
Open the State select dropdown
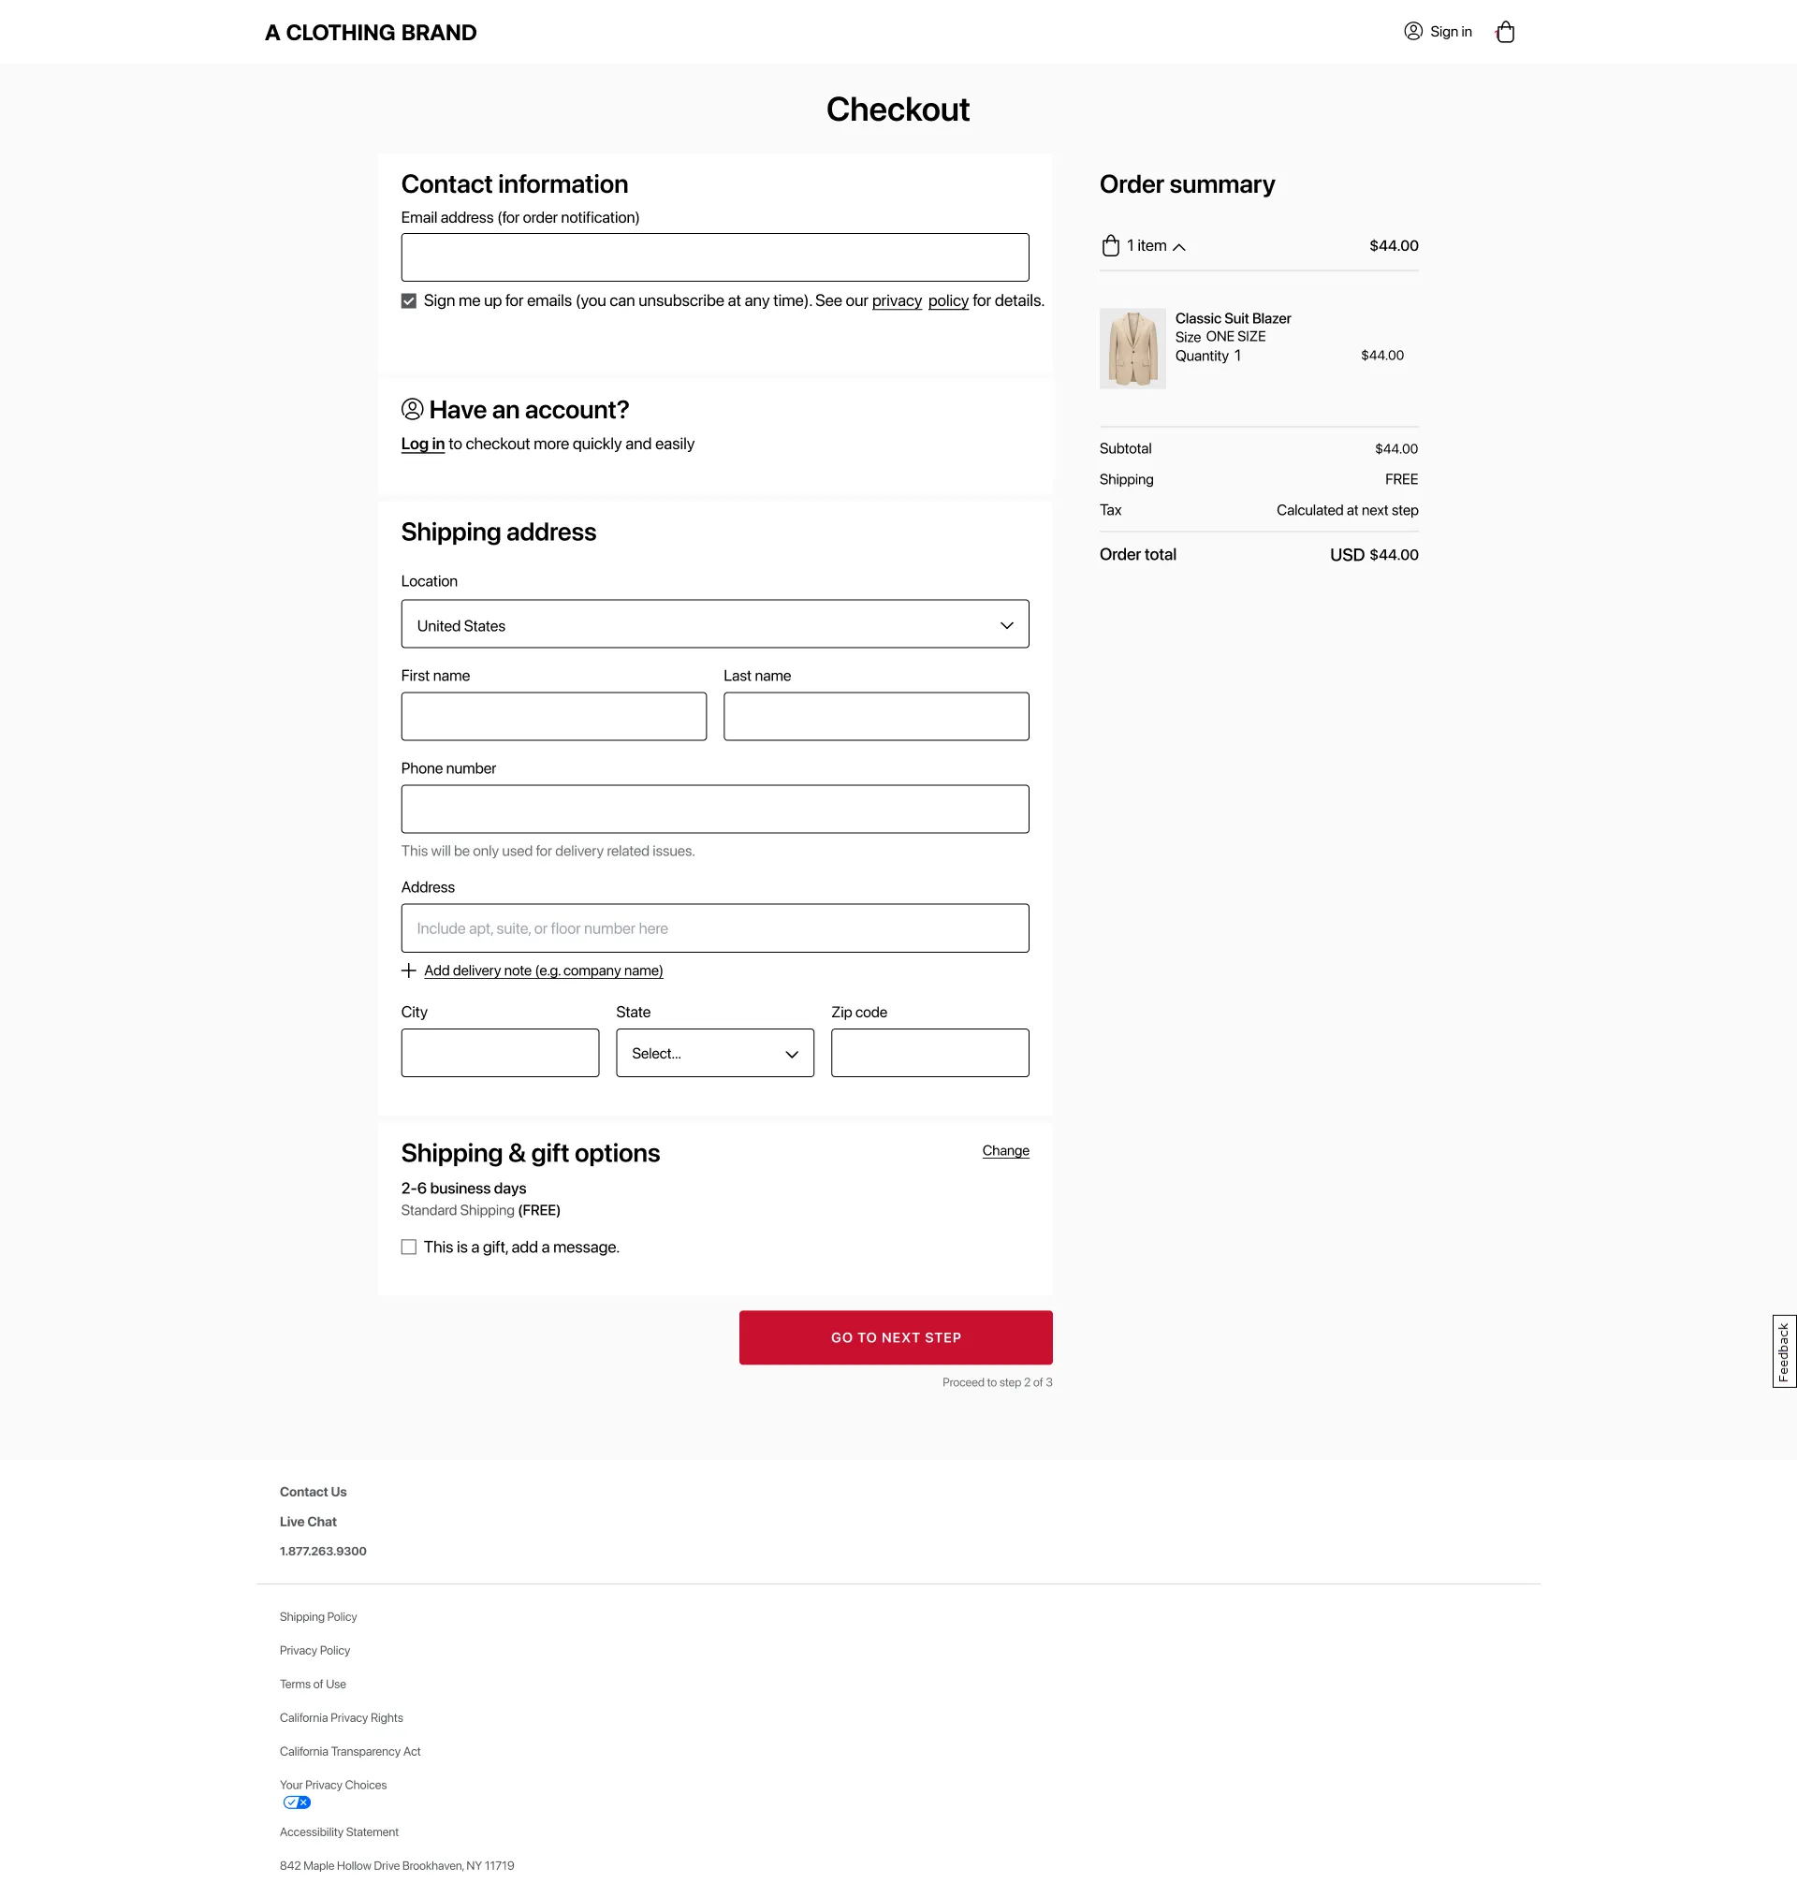(714, 1054)
